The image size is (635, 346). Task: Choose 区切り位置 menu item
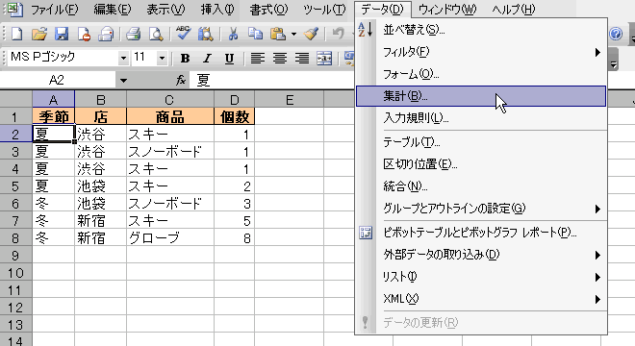pyautogui.click(x=481, y=164)
